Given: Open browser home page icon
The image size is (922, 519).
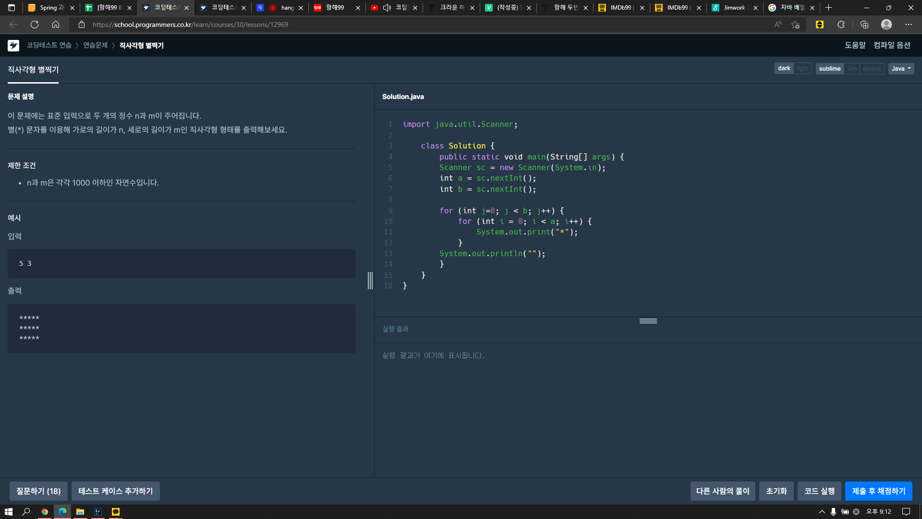Looking at the screenshot, I should coord(56,25).
